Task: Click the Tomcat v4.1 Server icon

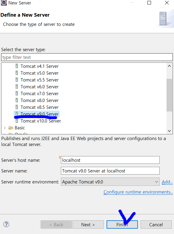Action: pos(17,66)
